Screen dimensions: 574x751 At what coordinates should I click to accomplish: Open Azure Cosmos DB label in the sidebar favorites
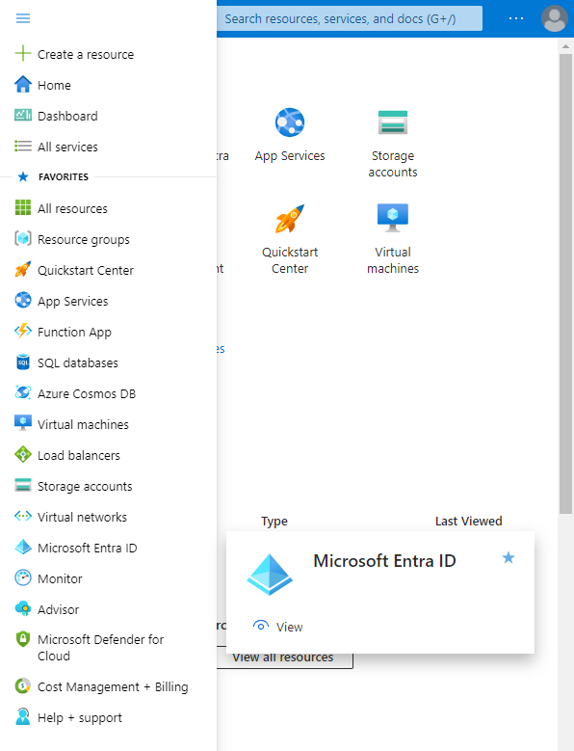coord(87,393)
